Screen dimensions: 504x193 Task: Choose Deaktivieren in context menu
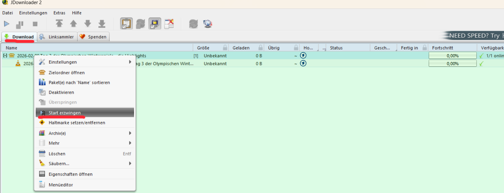(85, 92)
